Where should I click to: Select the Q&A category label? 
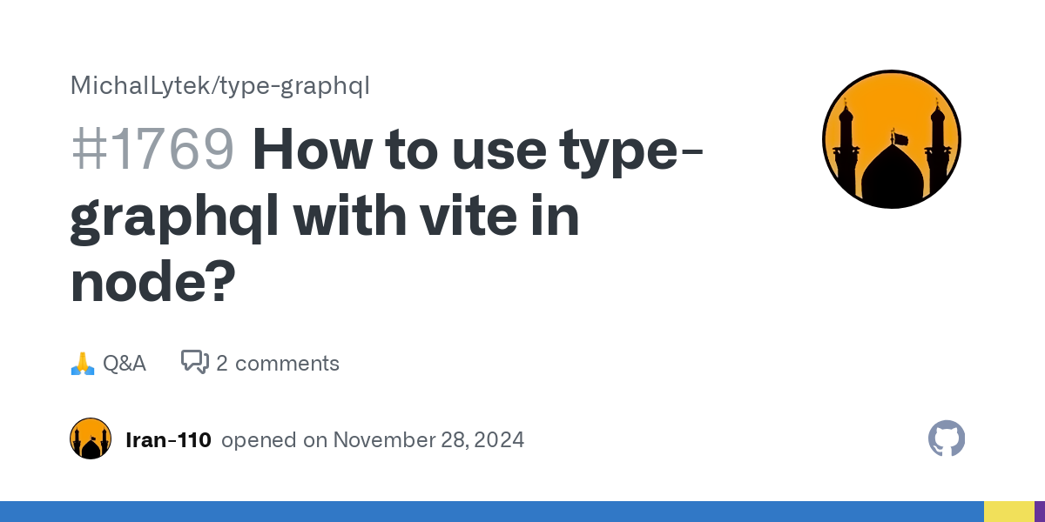[125, 363]
